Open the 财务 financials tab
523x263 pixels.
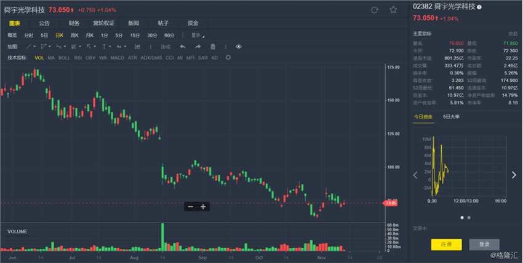point(74,23)
